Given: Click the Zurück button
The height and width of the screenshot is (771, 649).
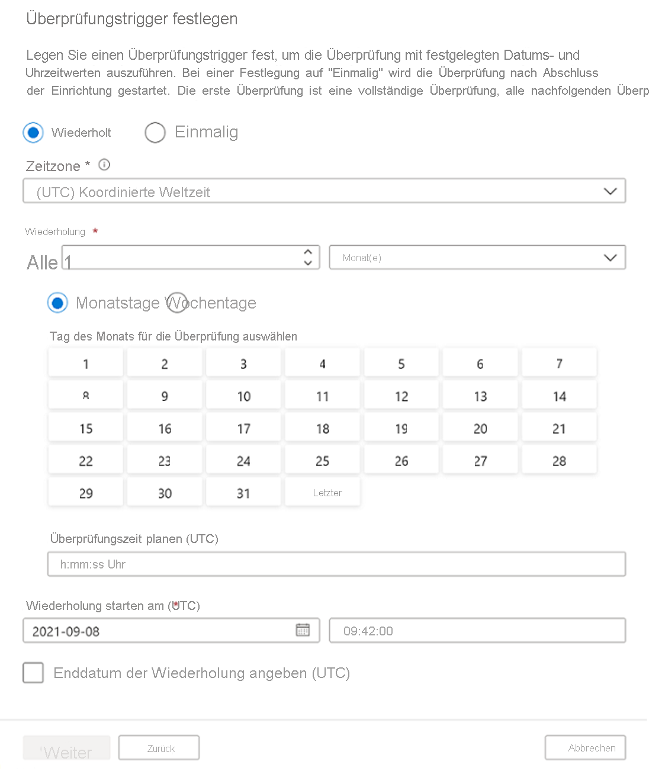Looking at the screenshot, I should click(x=159, y=747).
